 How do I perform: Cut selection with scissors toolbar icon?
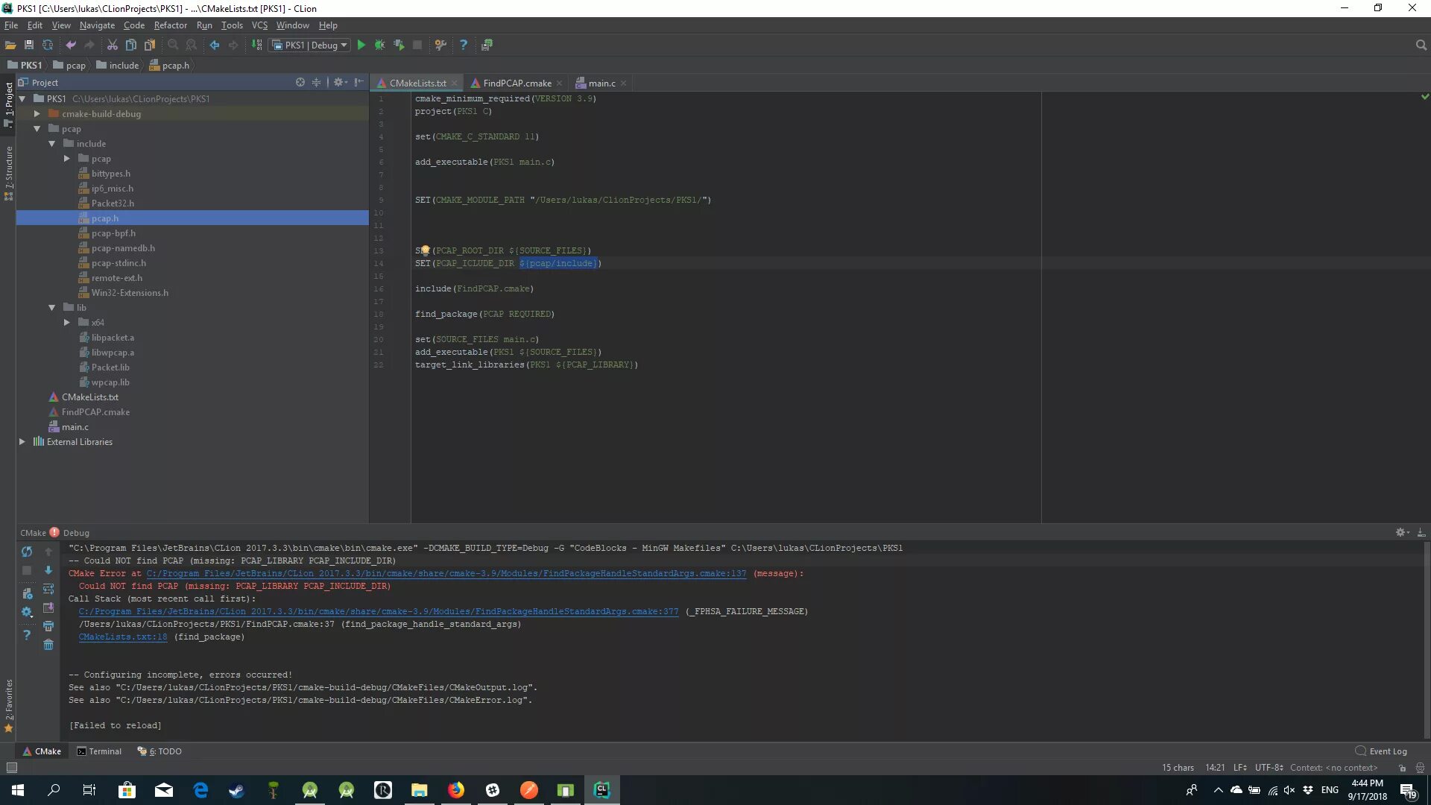(x=113, y=45)
